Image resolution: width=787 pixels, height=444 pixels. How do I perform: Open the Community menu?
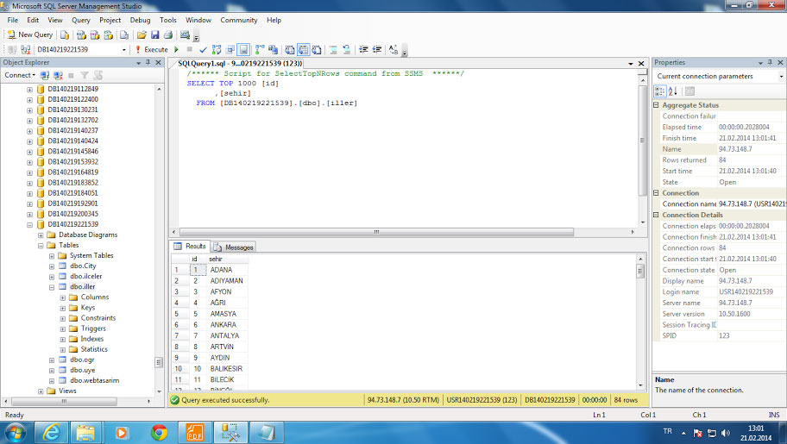(239, 20)
